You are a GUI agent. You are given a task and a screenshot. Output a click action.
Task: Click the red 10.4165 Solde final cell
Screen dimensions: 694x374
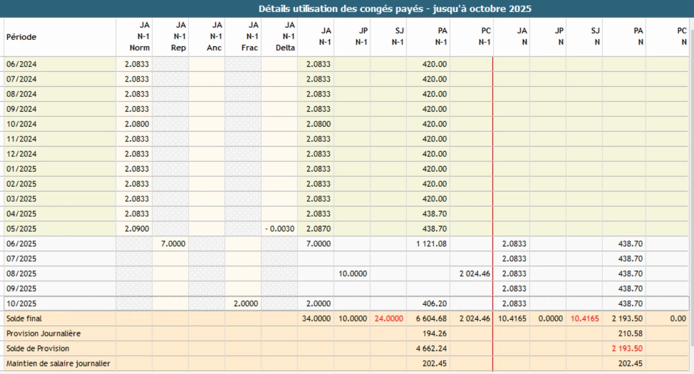click(585, 319)
